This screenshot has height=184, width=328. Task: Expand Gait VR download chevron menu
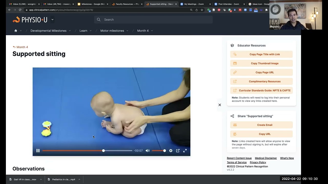(41, 179)
